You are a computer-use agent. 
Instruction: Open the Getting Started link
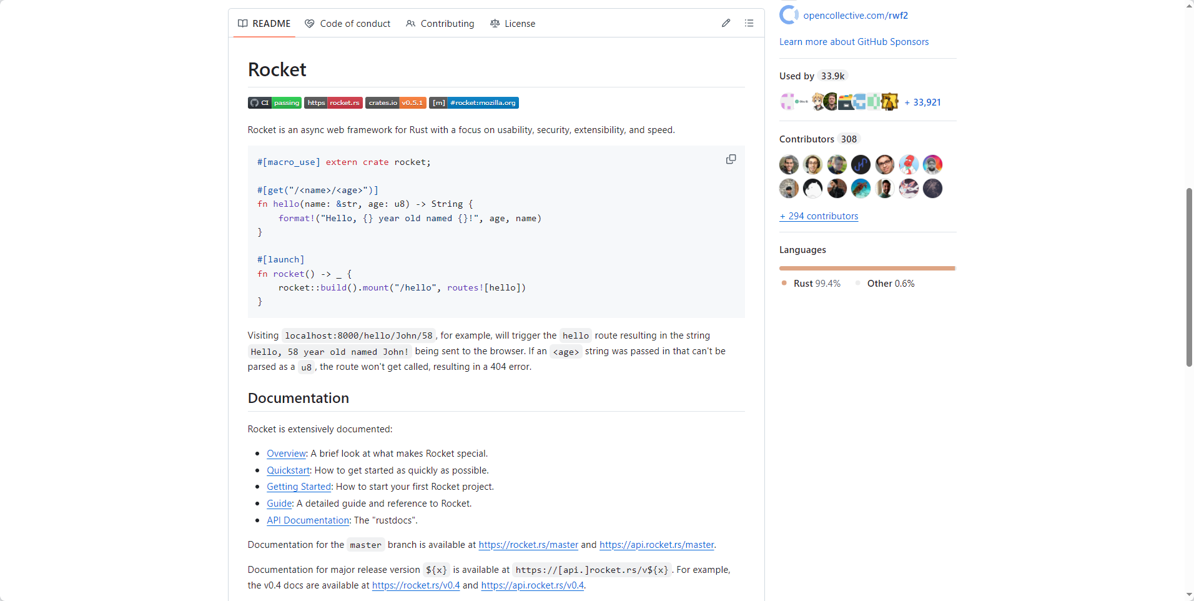click(298, 486)
